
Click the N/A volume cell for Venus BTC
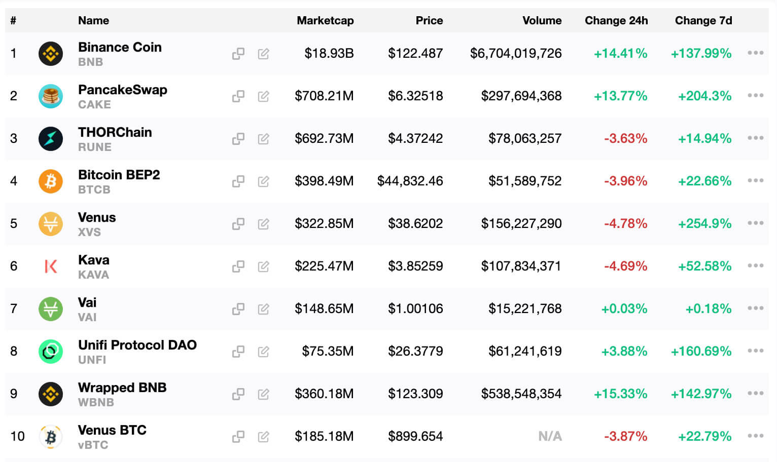point(550,436)
